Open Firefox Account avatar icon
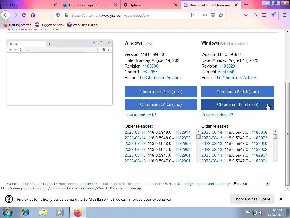Image resolution: width=290 pixels, height=218 pixels. click(273, 15)
